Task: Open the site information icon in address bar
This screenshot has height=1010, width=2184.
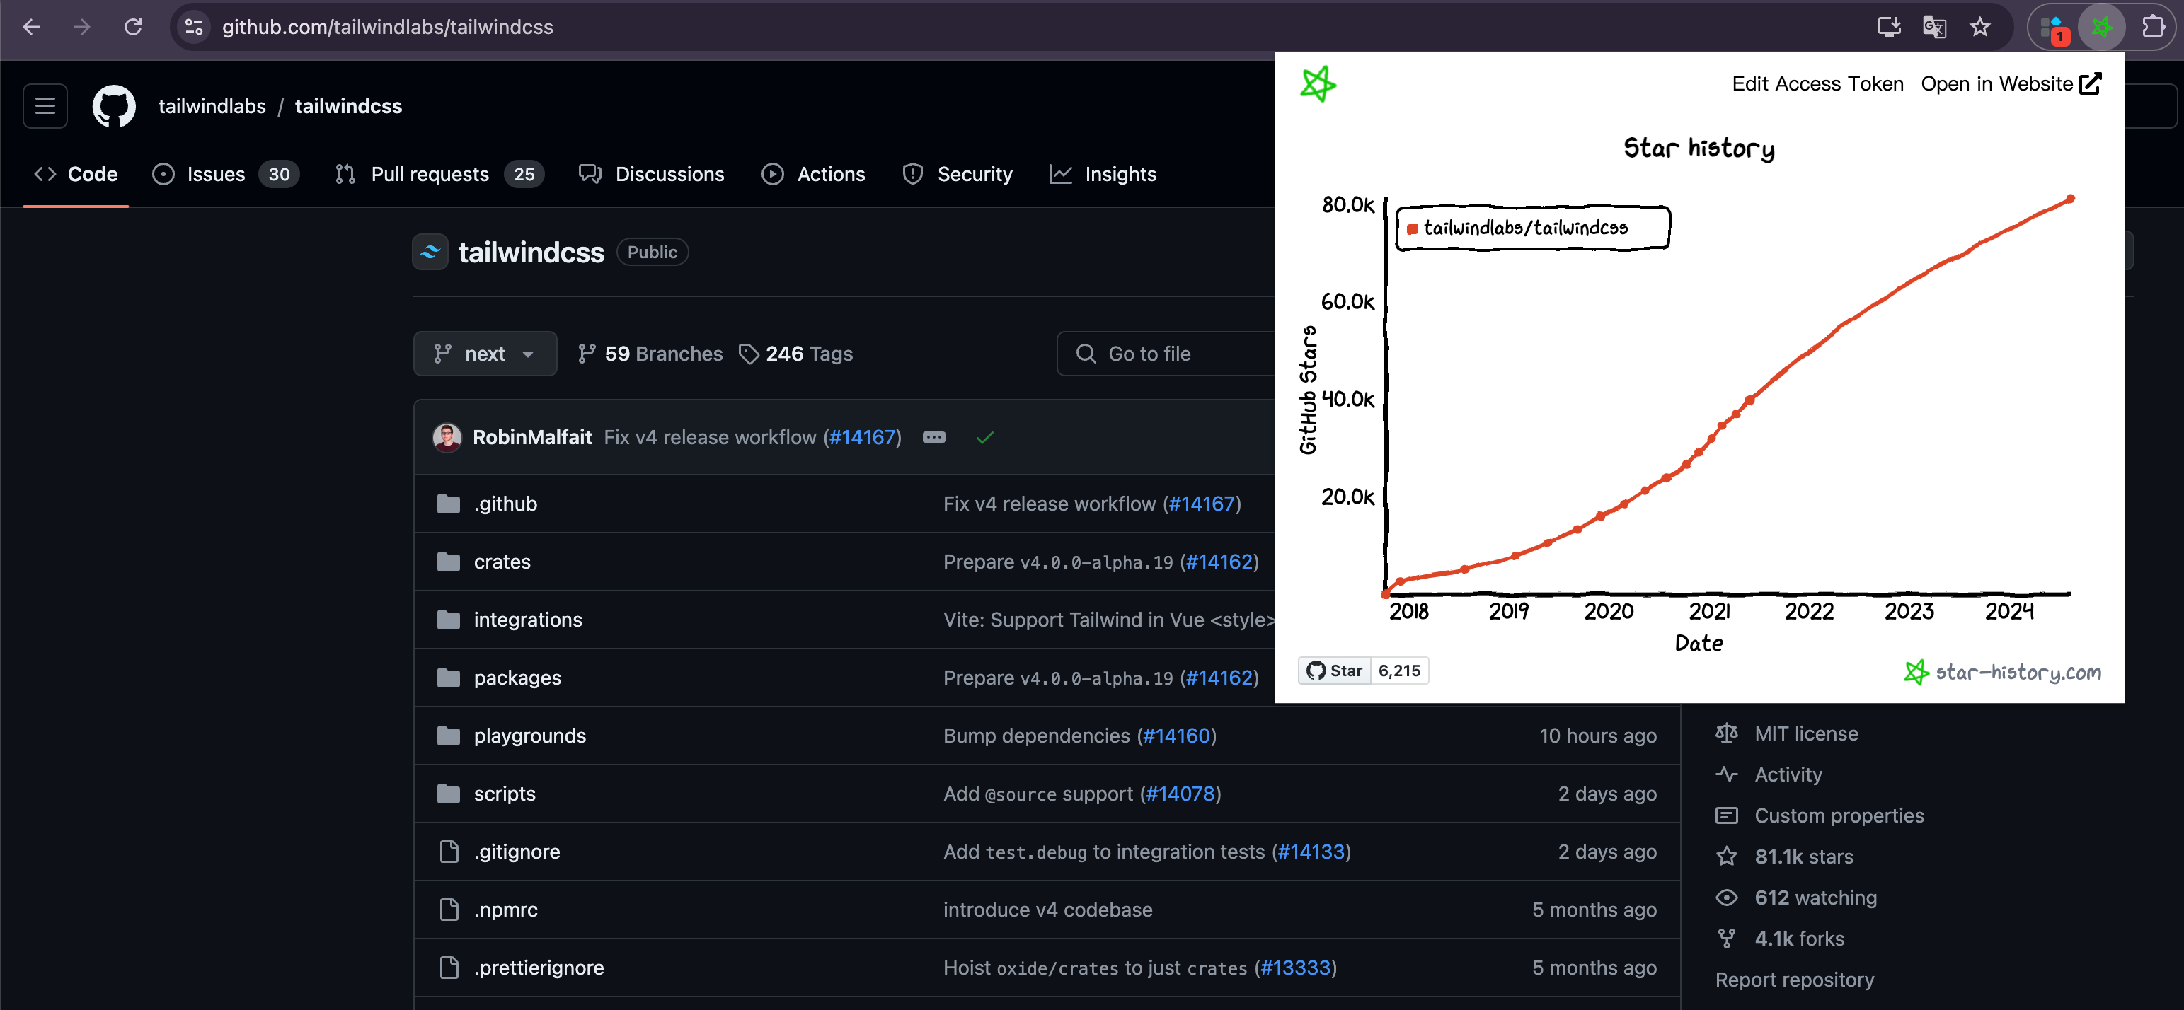Action: point(194,27)
